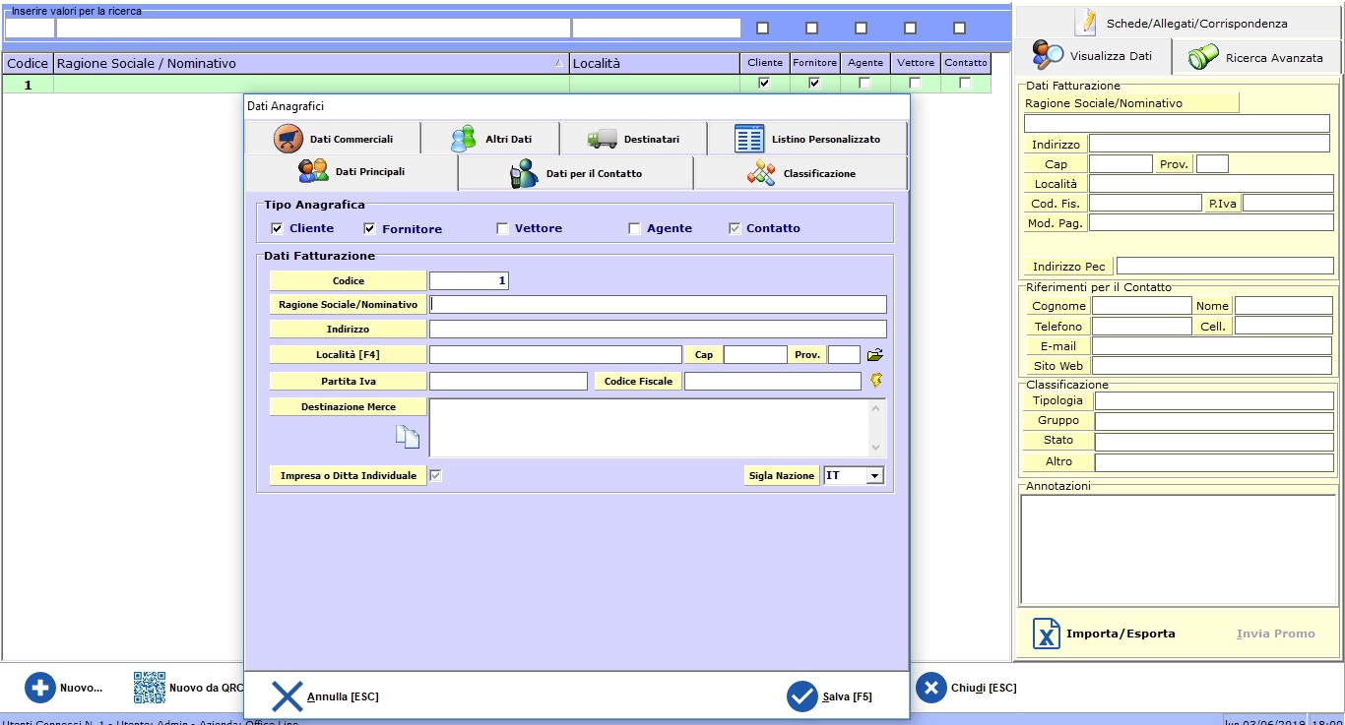Click the Chiudi [ESC] label

coord(984,688)
